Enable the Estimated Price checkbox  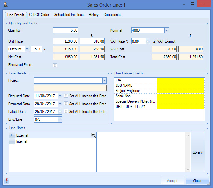click(55, 65)
